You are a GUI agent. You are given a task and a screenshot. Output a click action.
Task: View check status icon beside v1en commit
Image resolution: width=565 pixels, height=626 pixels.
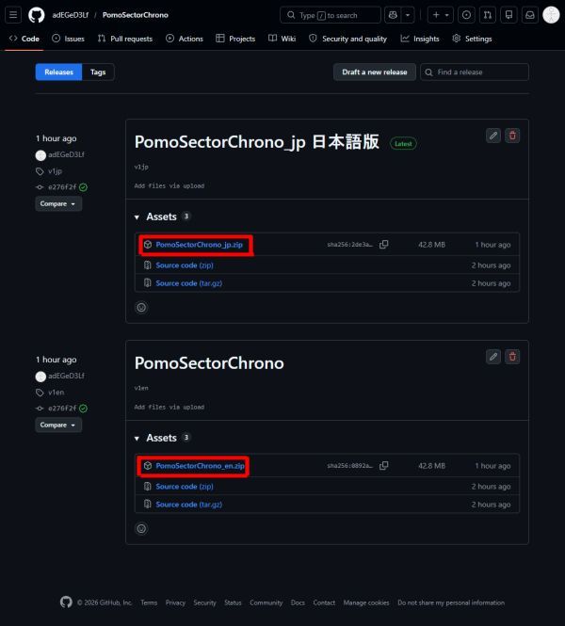tap(83, 408)
